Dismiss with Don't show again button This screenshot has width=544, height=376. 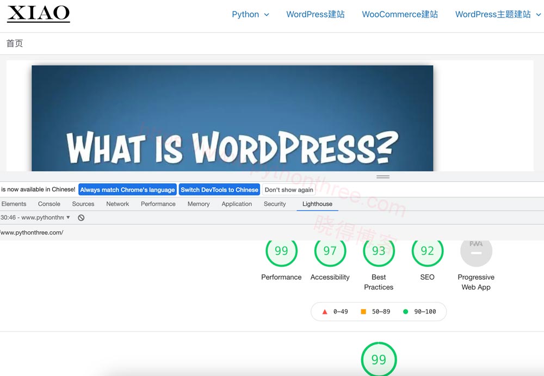coord(289,190)
